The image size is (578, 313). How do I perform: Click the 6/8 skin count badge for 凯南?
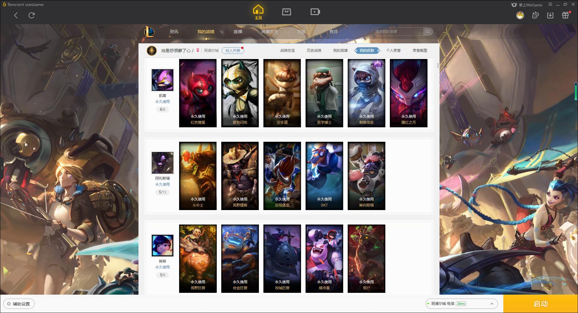pyautogui.click(x=163, y=109)
